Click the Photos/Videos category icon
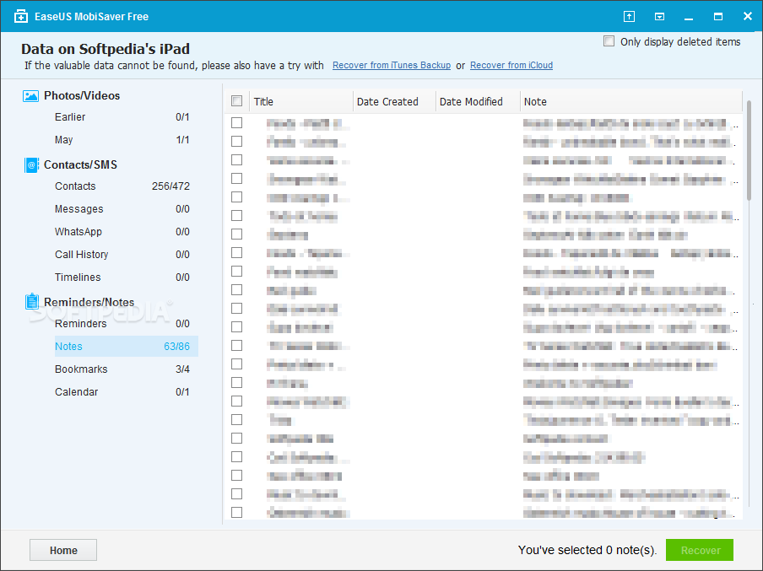This screenshot has height=571, width=763. click(30, 96)
